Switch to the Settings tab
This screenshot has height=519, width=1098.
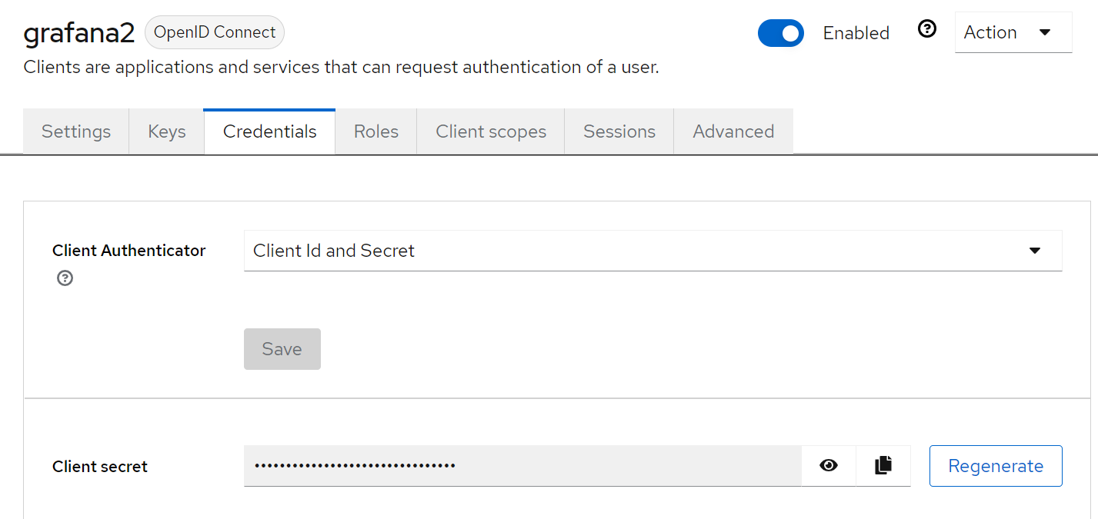click(76, 131)
